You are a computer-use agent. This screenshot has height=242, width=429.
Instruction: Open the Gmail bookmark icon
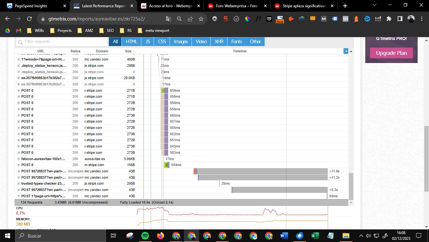point(19,31)
